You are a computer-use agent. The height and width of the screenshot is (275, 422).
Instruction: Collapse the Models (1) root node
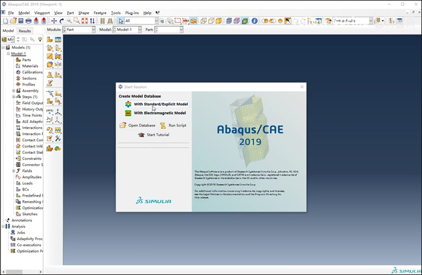point(3,48)
